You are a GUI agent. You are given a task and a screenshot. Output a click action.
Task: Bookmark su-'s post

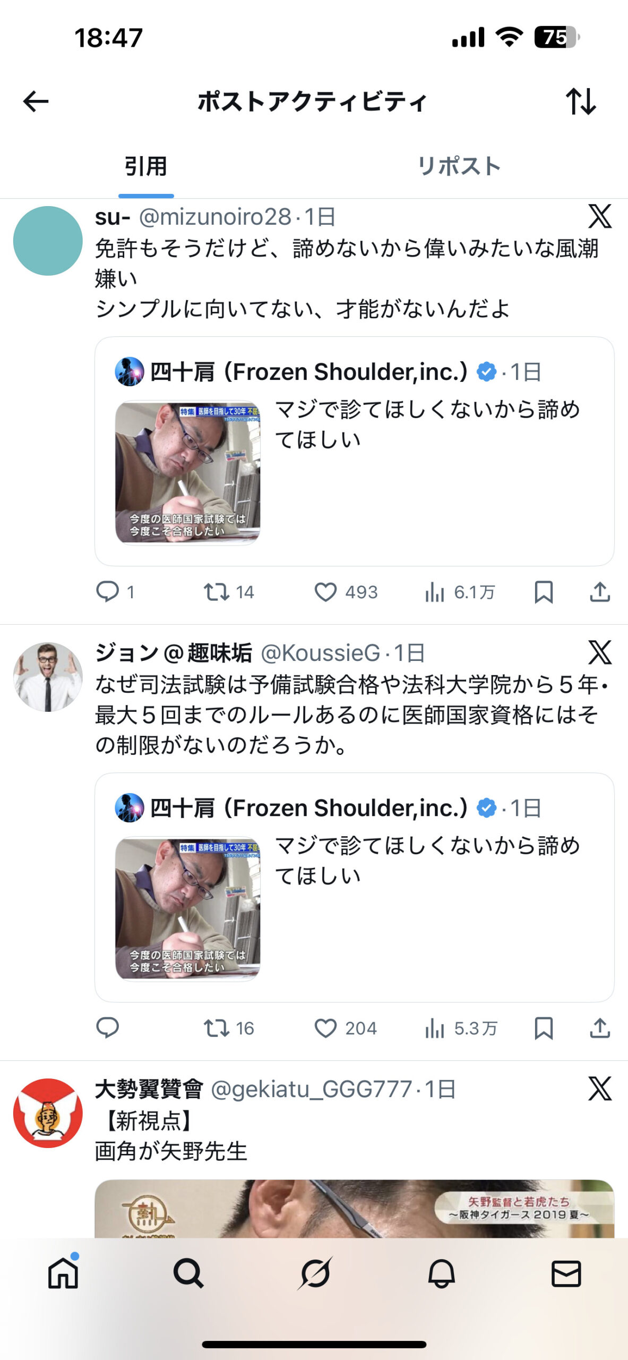click(544, 592)
